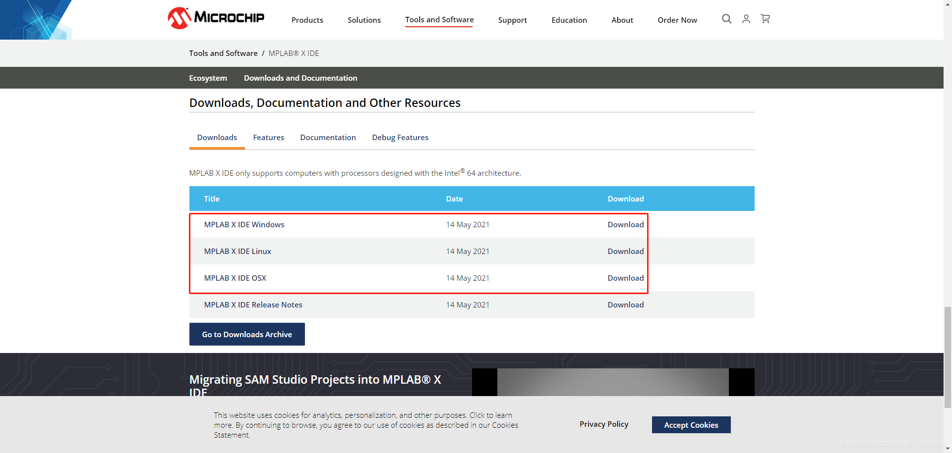This screenshot has width=952, height=453.
Task: Click the MPLAB X IDE Release Notes title
Action: click(253, 304)
